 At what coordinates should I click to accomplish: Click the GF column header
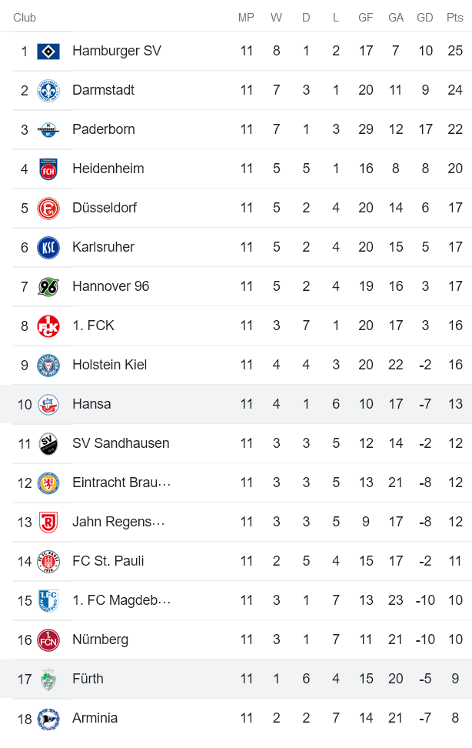coord(366,17)
